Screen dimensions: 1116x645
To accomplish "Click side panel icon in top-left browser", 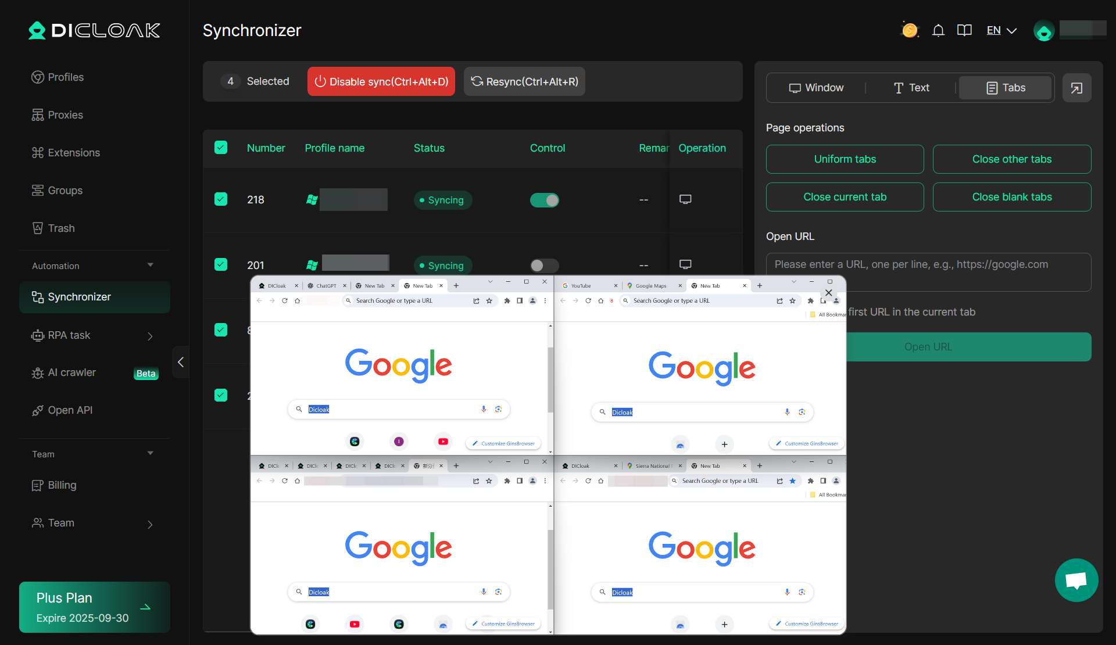I will [x=520, y=300].
